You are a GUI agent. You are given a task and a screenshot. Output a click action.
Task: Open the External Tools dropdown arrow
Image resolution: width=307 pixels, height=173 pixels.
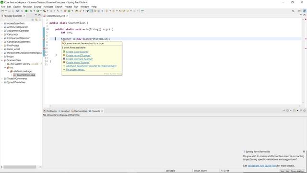[x=47, y=11]
